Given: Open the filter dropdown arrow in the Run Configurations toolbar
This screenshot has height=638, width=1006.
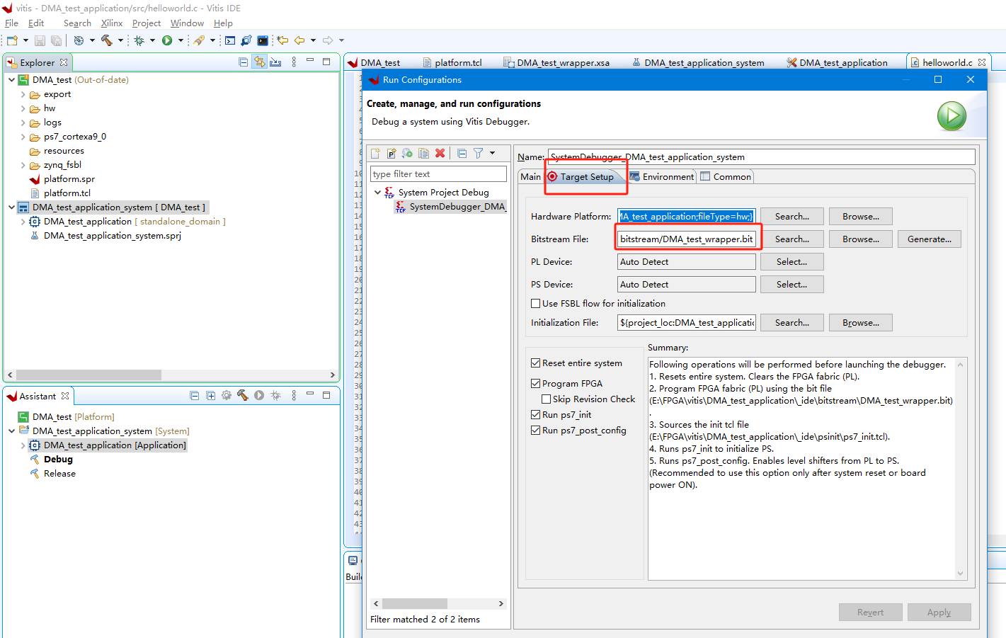Looking at the screenshot, I should (492, 153).
